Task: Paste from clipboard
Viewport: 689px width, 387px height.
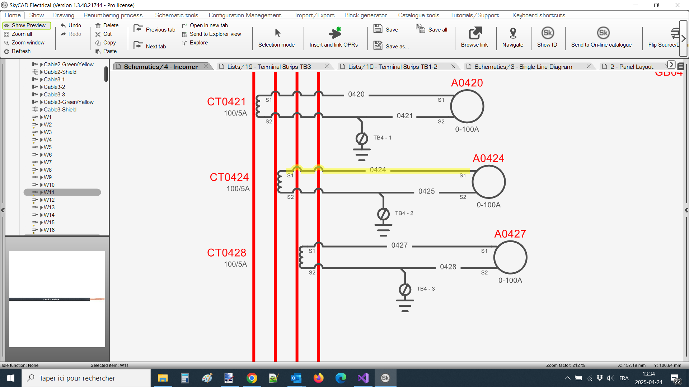Action: click(106, 51)
